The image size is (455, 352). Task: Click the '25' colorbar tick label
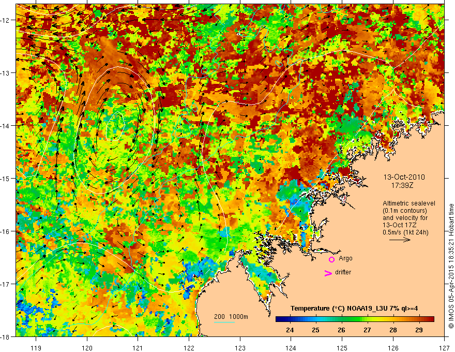[x=316, y=330]
